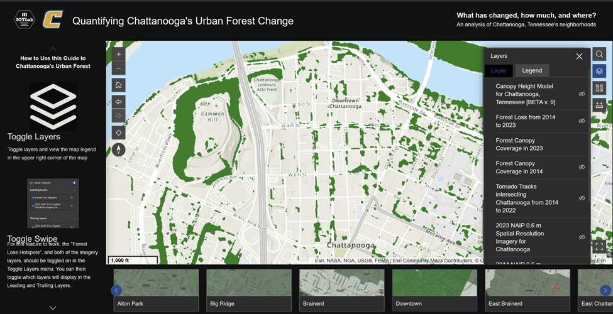Click Downtown Chattanooga map label
613x314 pixels.
point(345,104)
